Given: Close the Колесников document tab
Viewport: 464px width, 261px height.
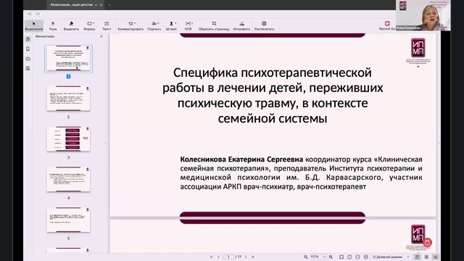Looking at the screenshot, I should (x=101, y=5).
